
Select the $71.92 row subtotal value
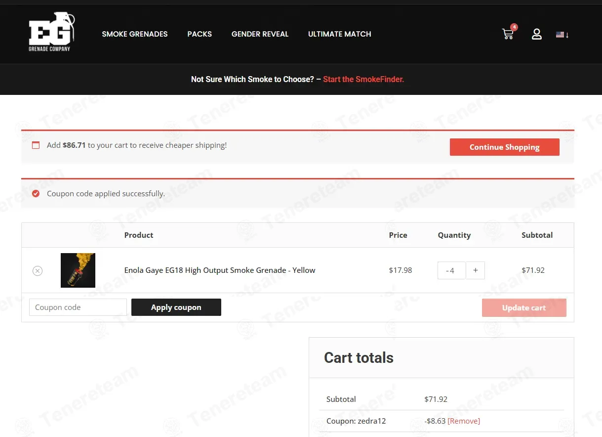point(533,270)
